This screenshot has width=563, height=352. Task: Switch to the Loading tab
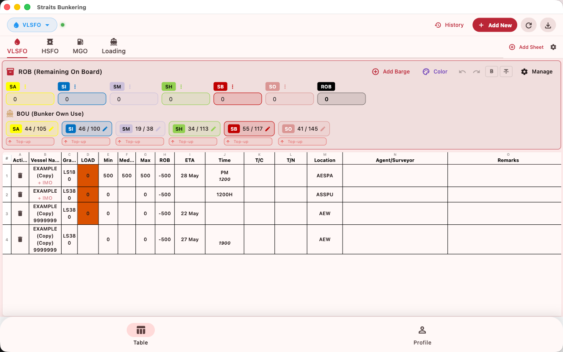tap(113, 47)
